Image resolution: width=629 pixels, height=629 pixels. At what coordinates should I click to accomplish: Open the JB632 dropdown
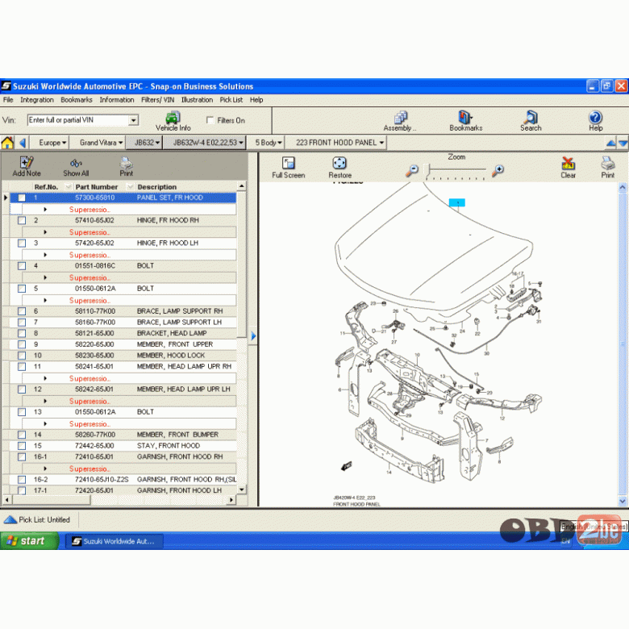tap(147, 143)
